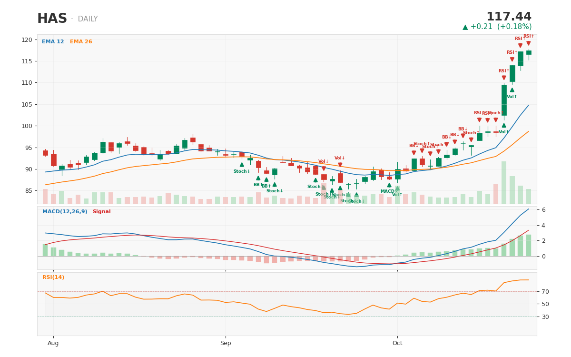Click the 50 level on RSI axis

545,304
